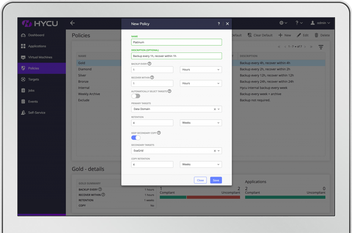The height and width of the screenshot is (233, 352).
Task: Open the admin user menu
Action: [x=320, y=23]
